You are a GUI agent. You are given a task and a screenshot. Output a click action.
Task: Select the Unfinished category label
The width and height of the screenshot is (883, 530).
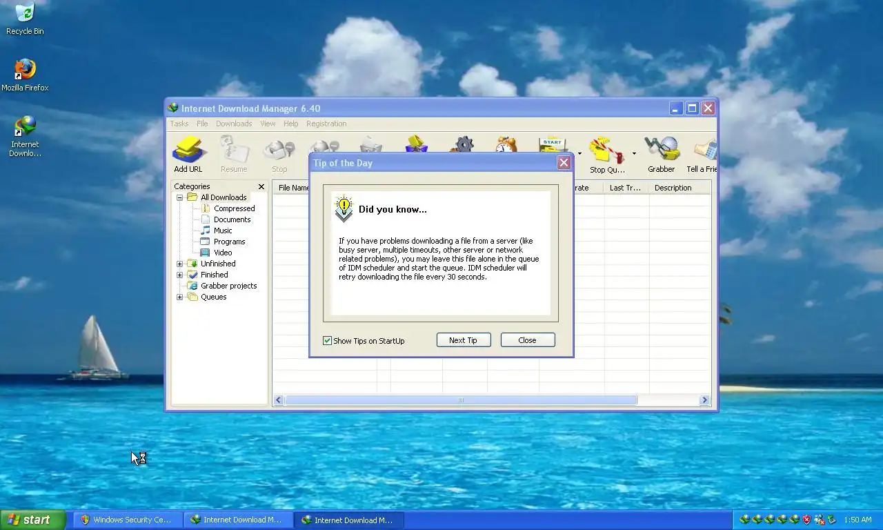tap(218, 264)
